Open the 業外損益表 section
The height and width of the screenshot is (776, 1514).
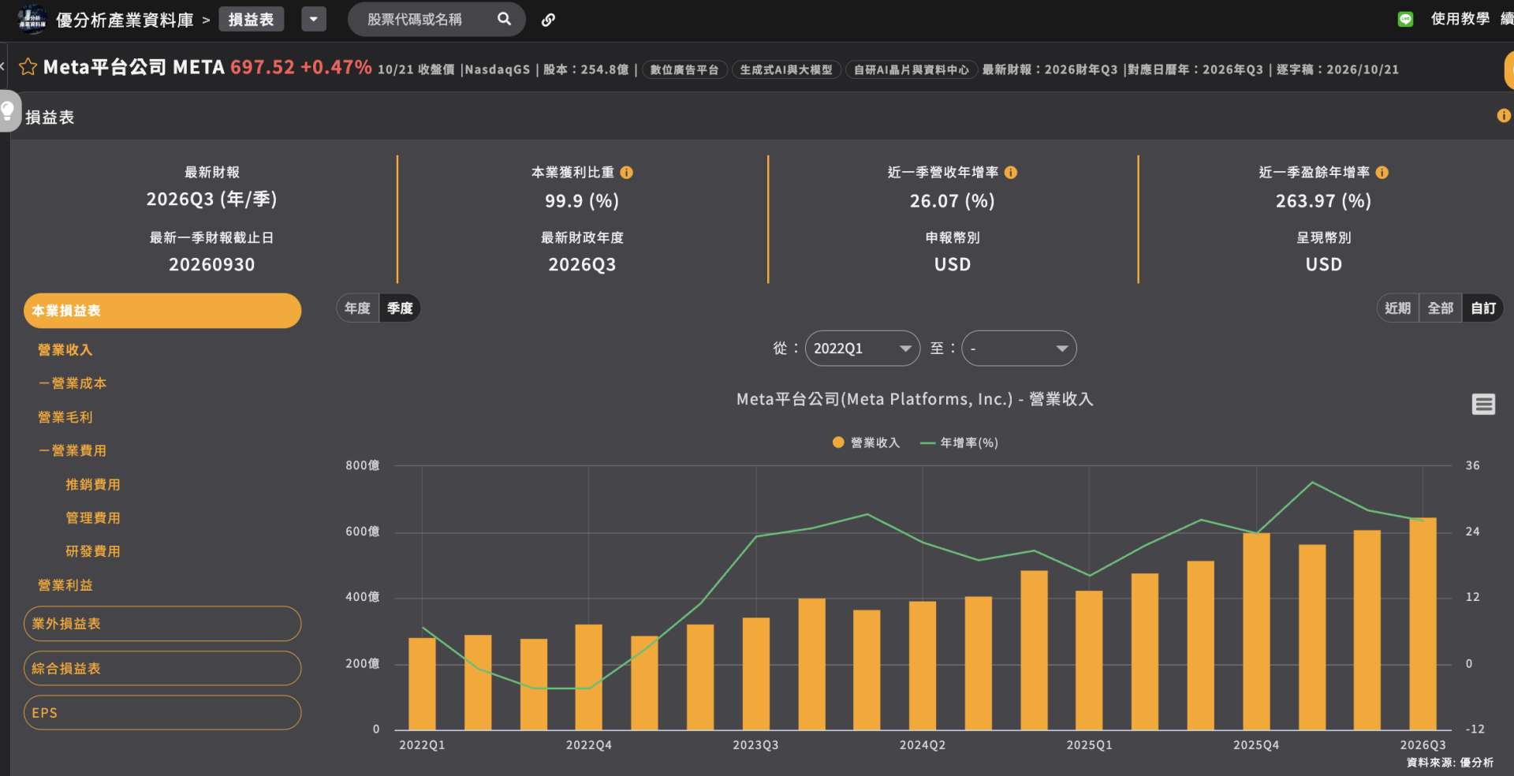pos(162,624)
